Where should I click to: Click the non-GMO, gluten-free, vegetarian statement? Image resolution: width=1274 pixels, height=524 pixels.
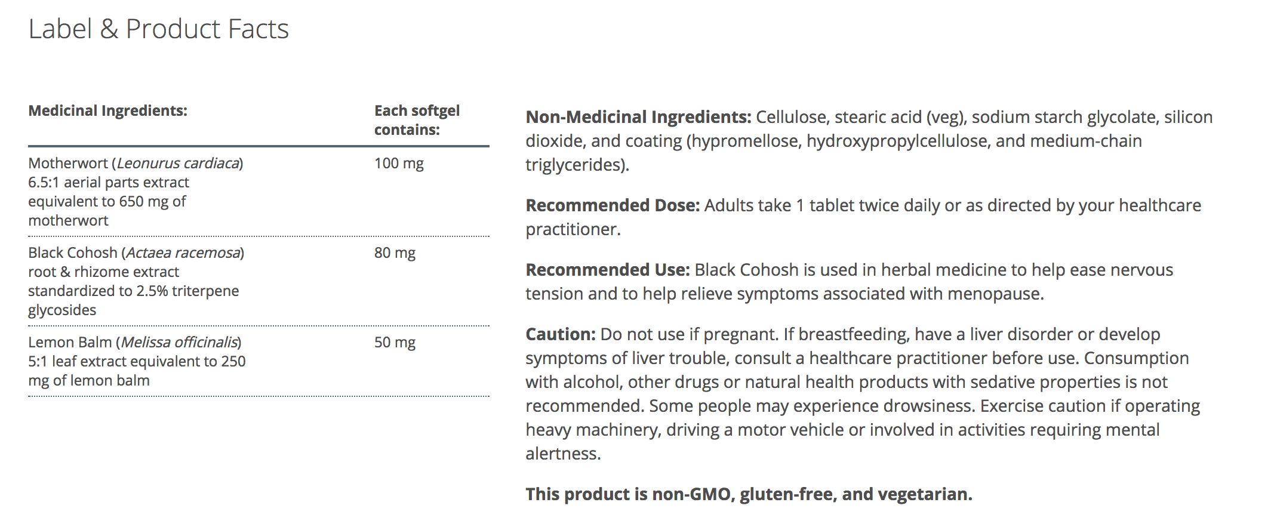point(749,494)
